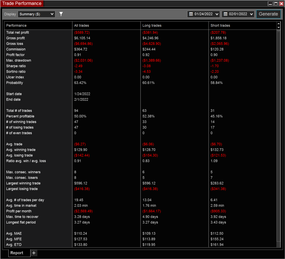Click Long trades net profit ($381.94)

click(150, 33)
